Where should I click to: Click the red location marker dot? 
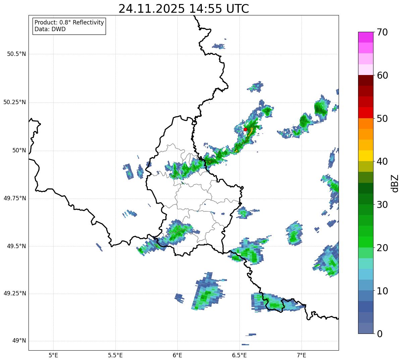coord(245,129)
